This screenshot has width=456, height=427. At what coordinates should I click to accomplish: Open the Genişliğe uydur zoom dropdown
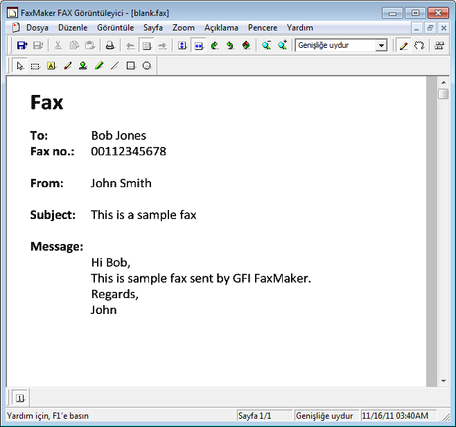381,45
